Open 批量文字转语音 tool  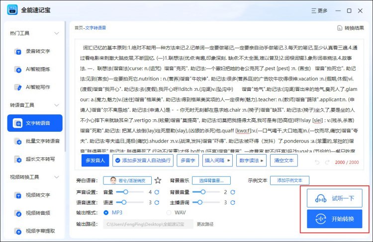pyautogui.click(x=35, y=141)
